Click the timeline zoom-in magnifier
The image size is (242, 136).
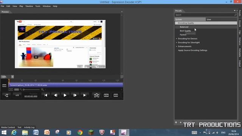[42, 90]
